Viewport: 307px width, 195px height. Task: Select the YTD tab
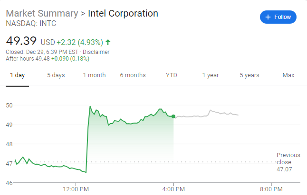(172, 75)
